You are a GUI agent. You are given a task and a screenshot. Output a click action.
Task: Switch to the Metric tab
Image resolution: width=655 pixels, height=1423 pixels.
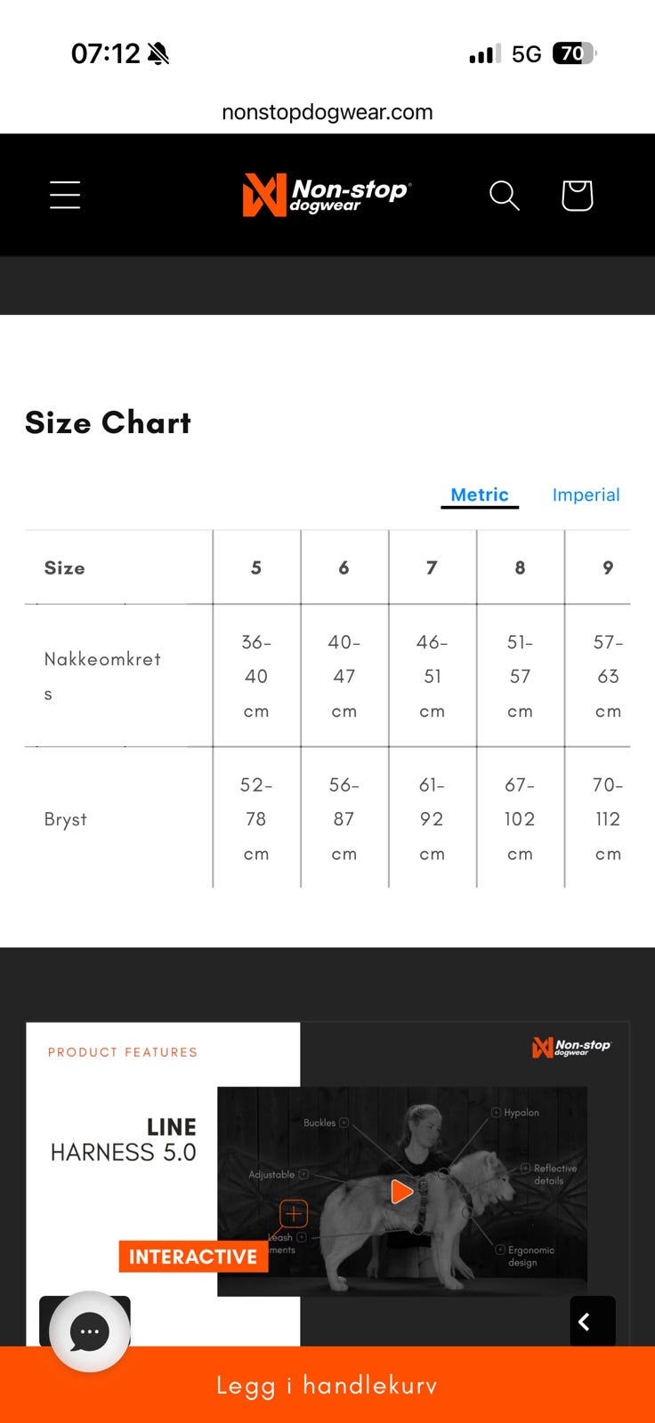tap(480, 494)
